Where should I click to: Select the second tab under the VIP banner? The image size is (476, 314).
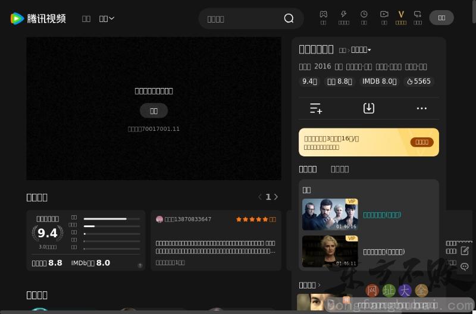(340, 169)
